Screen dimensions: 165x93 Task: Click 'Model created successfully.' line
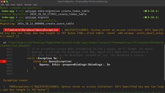[21, 8]
